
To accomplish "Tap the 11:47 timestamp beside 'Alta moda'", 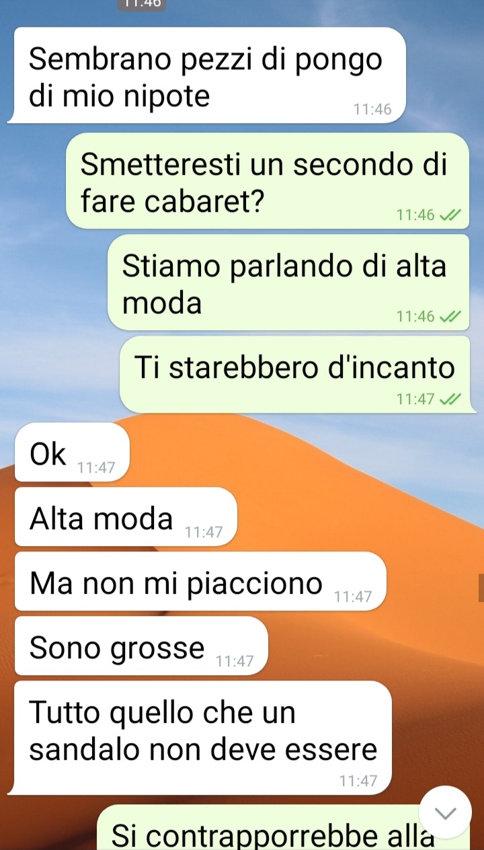I will click(x=204, y=533).
